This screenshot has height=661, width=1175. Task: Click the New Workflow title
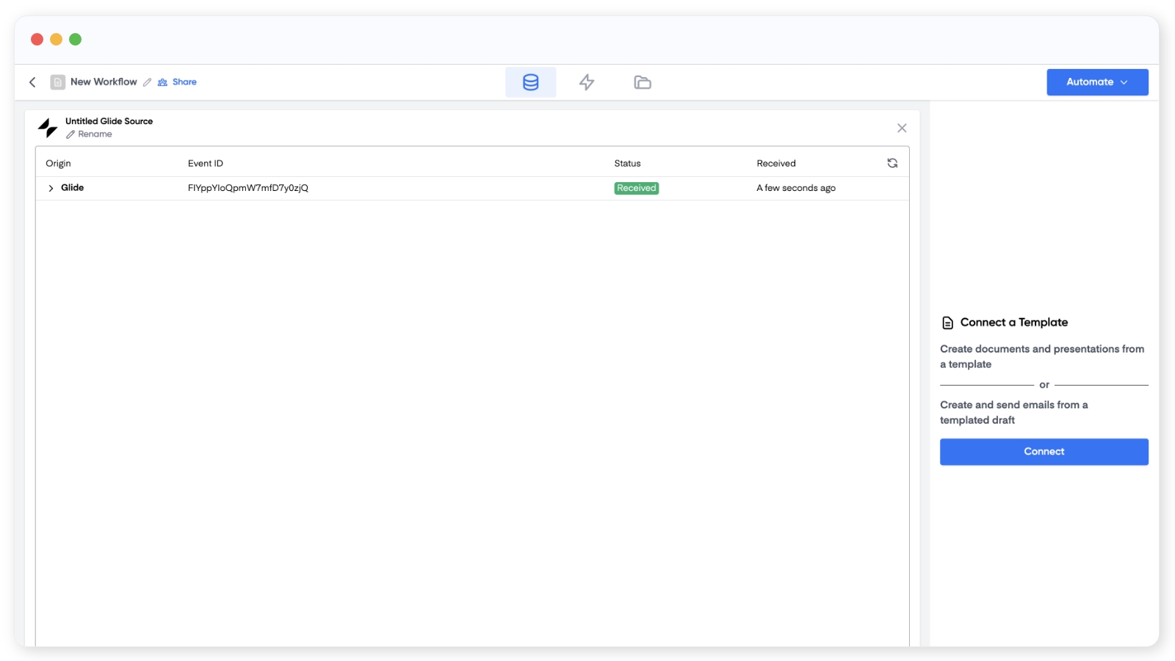pyautogui.click(x=104, y=82)
